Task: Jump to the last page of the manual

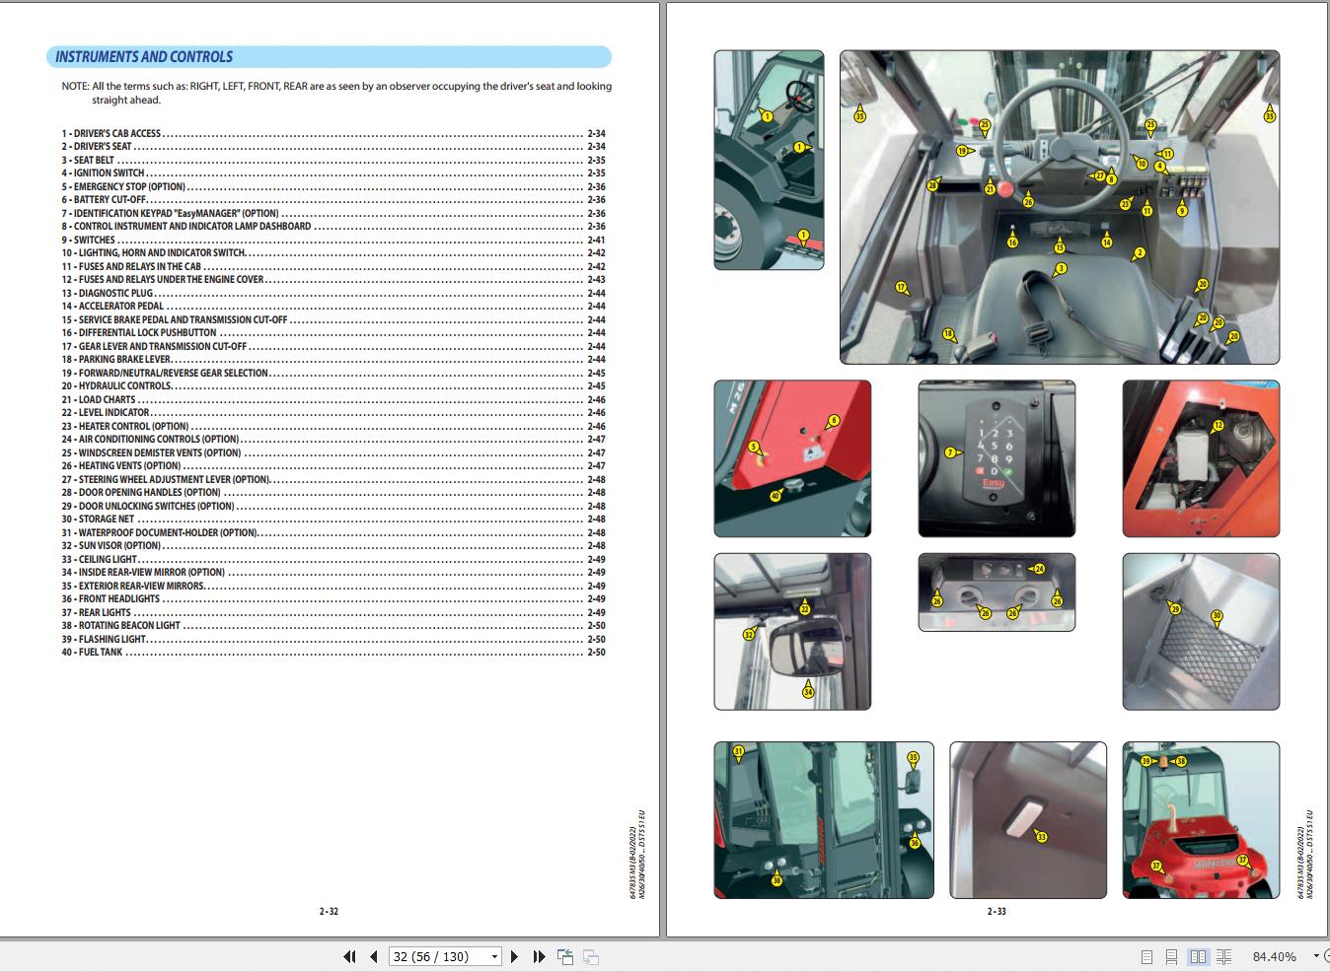Action: tap(540, 956)
